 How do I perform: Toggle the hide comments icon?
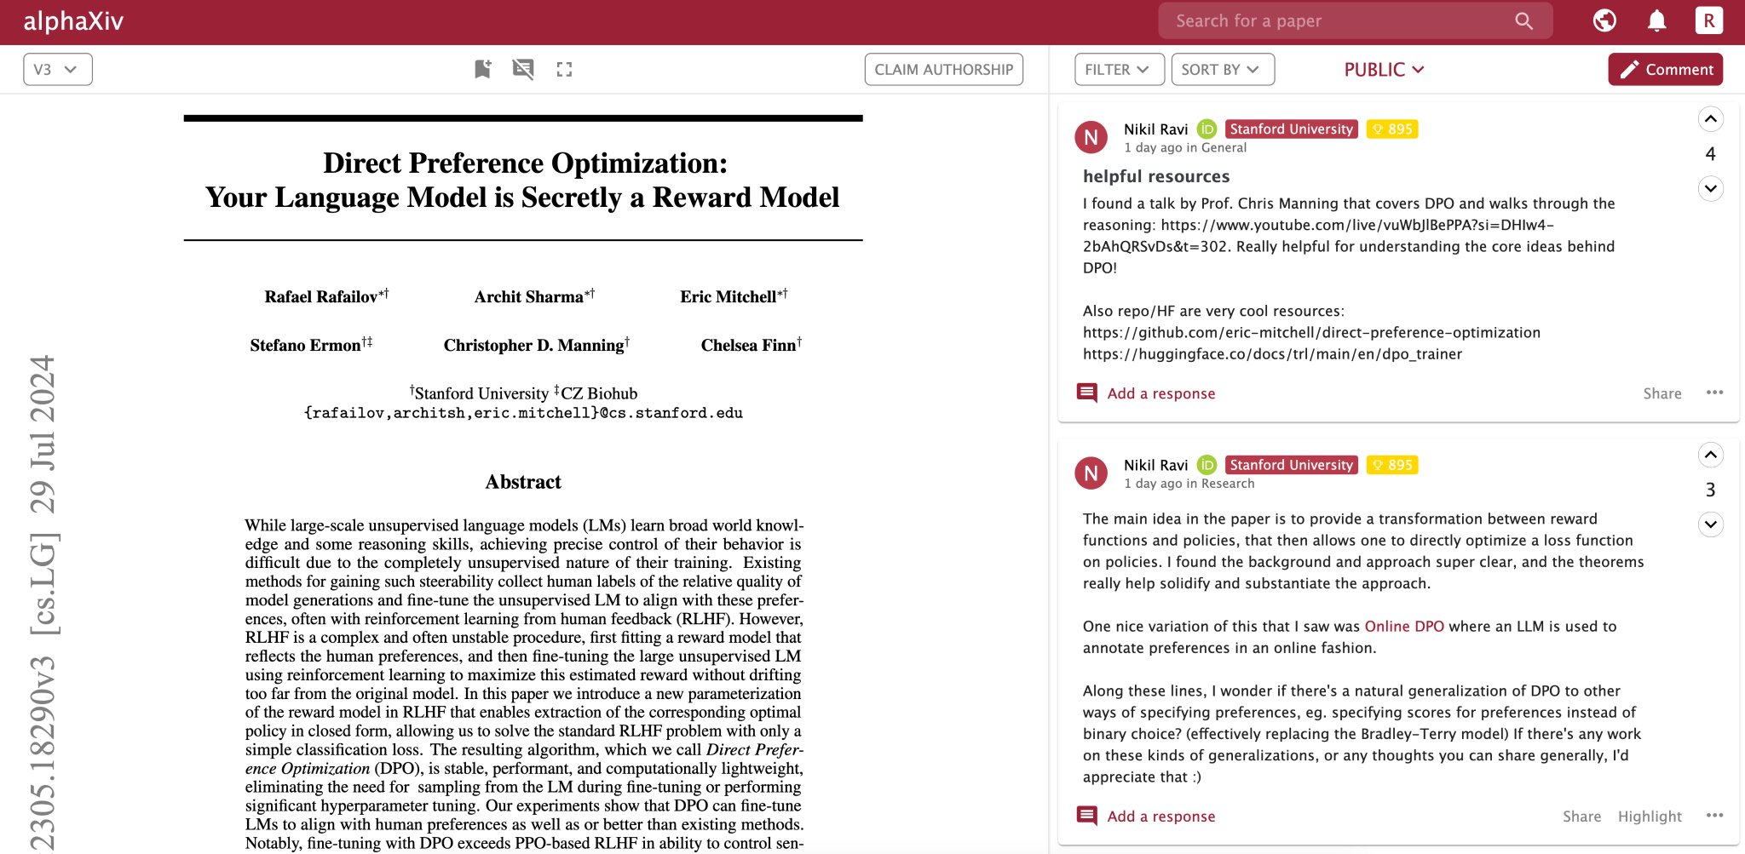click(523, 69)
